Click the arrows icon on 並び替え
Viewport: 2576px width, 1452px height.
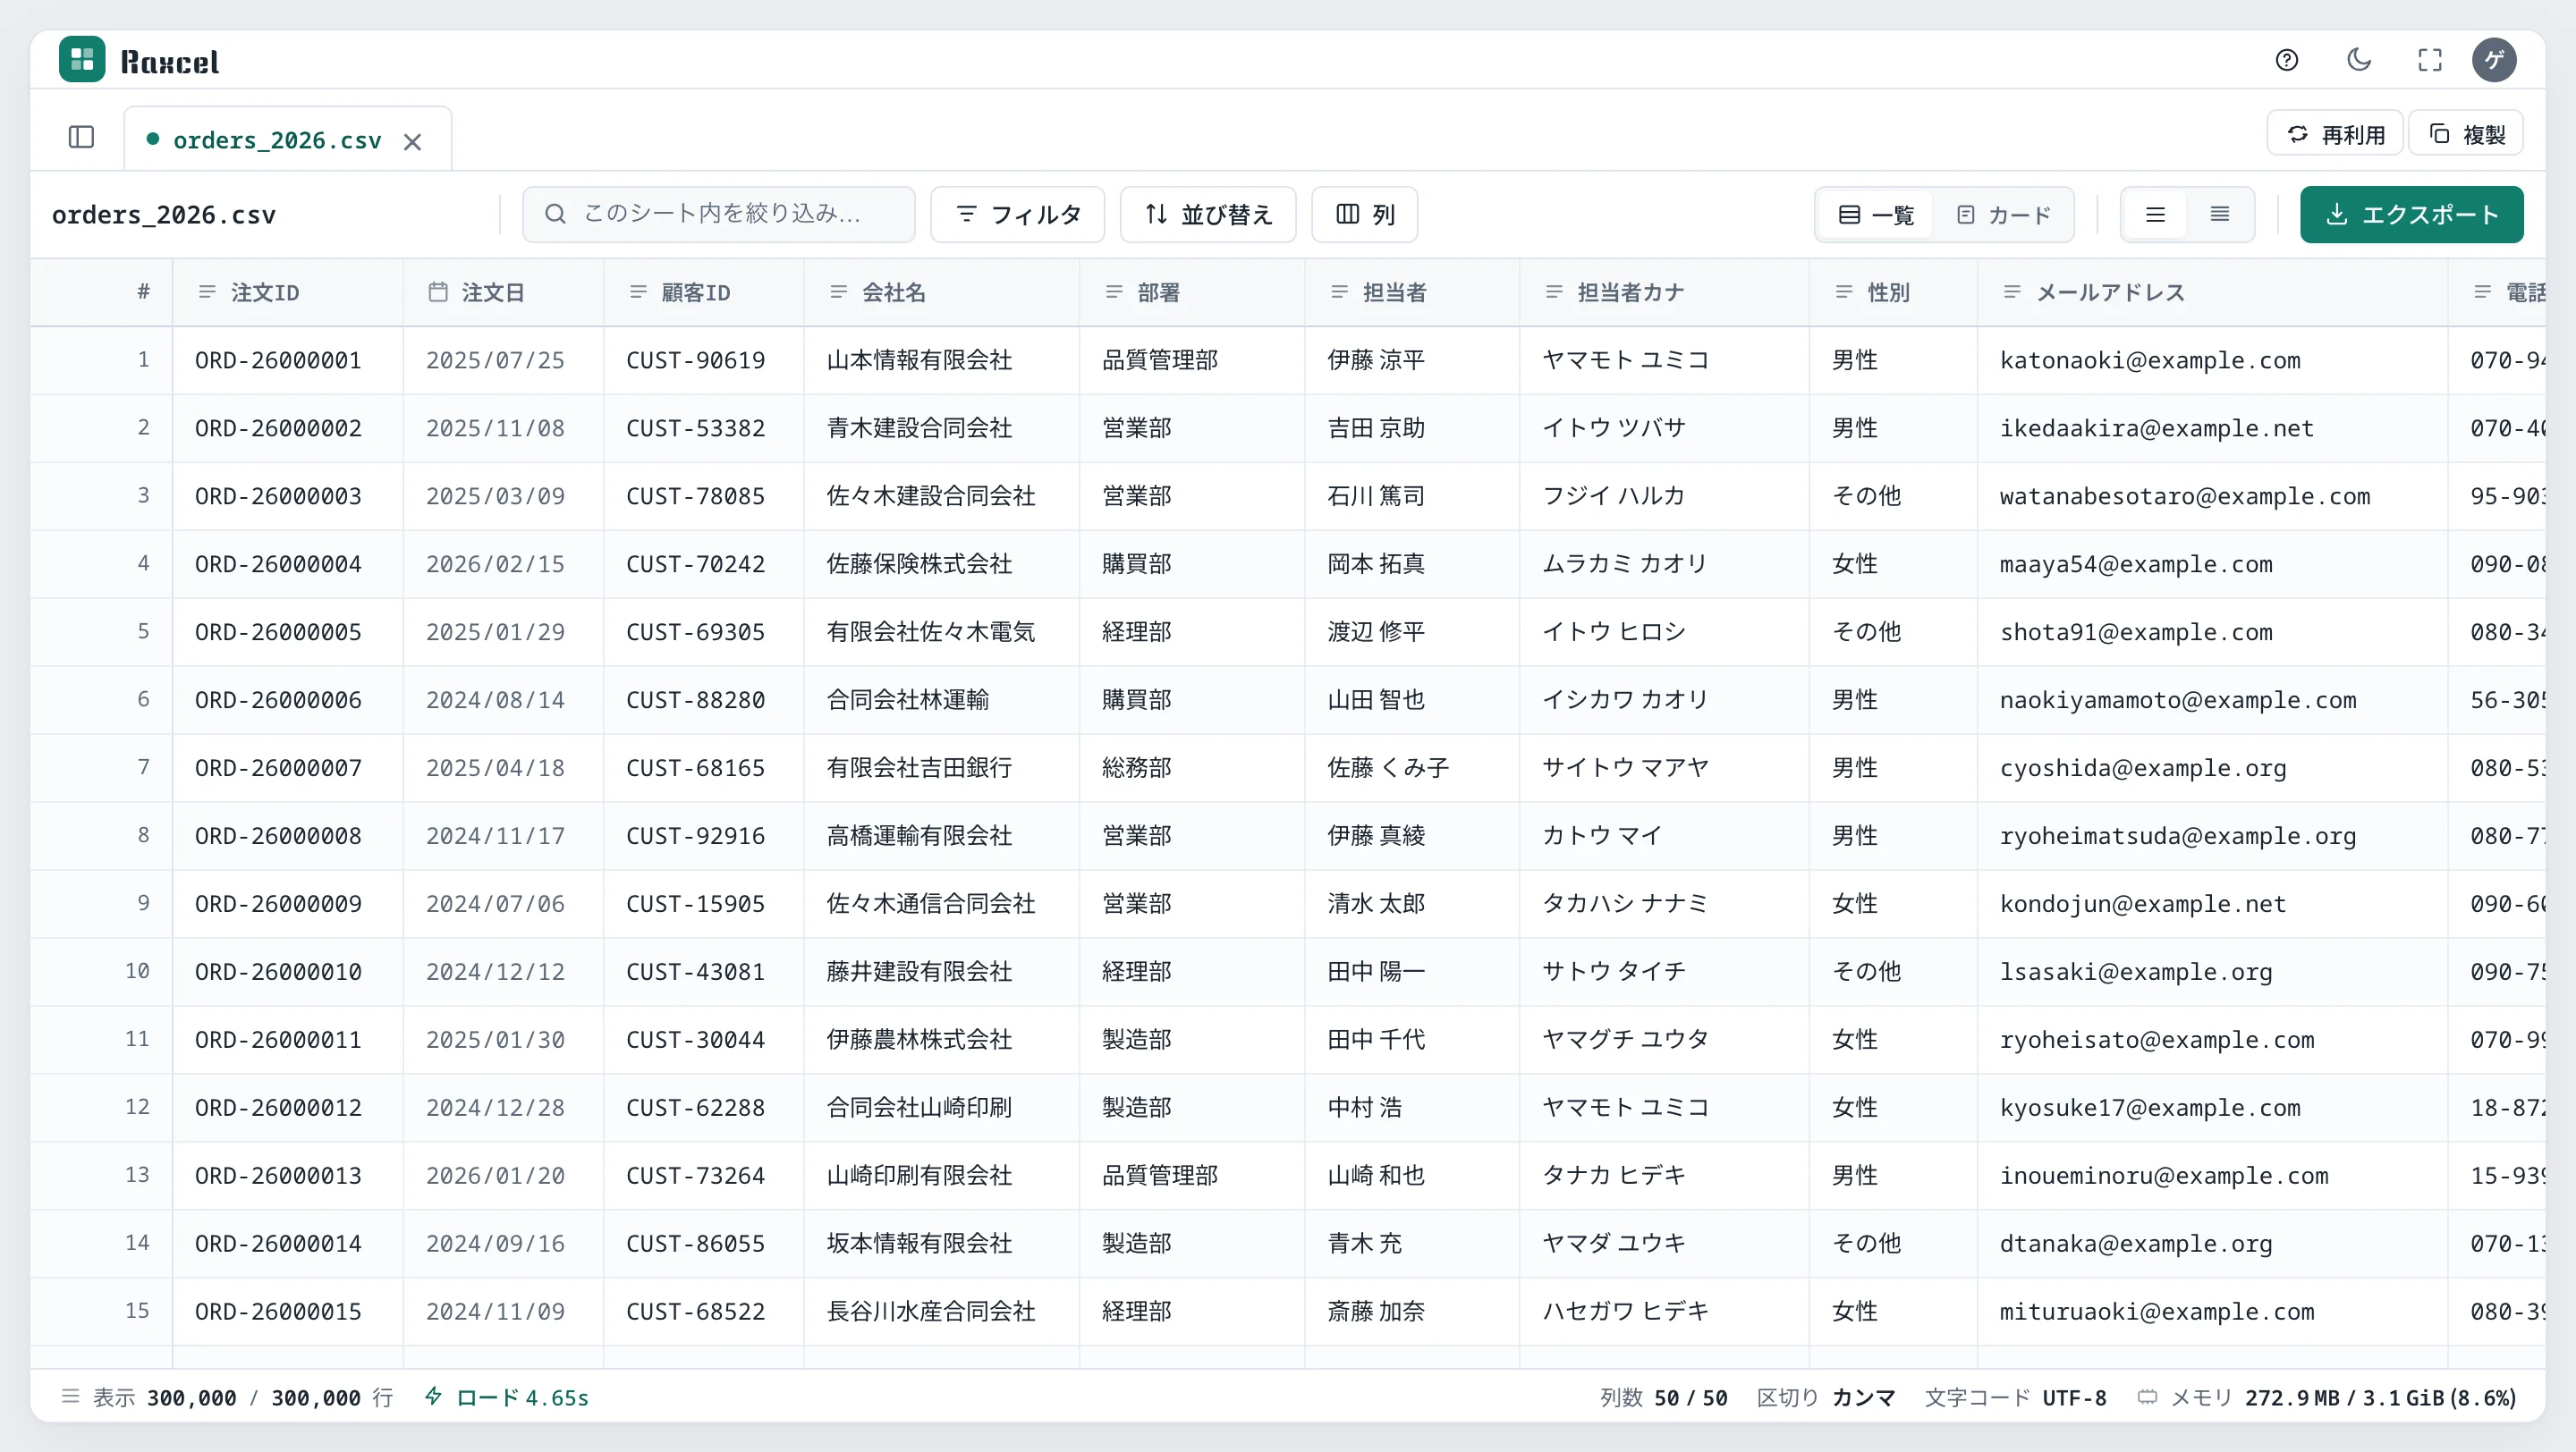[1157, 214]
